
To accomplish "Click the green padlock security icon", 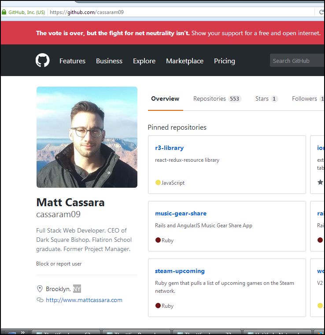I will click(x=4, y=12).
